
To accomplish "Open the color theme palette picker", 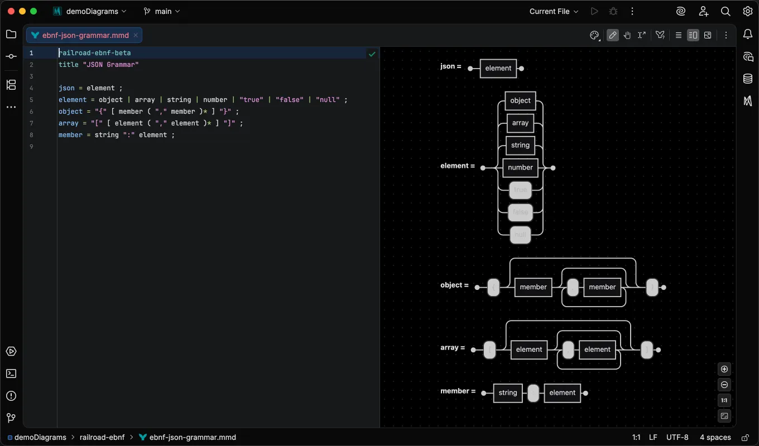I will click(x=594, y=35).
